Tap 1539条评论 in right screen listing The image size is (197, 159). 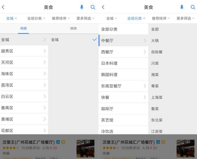(130, 148)
